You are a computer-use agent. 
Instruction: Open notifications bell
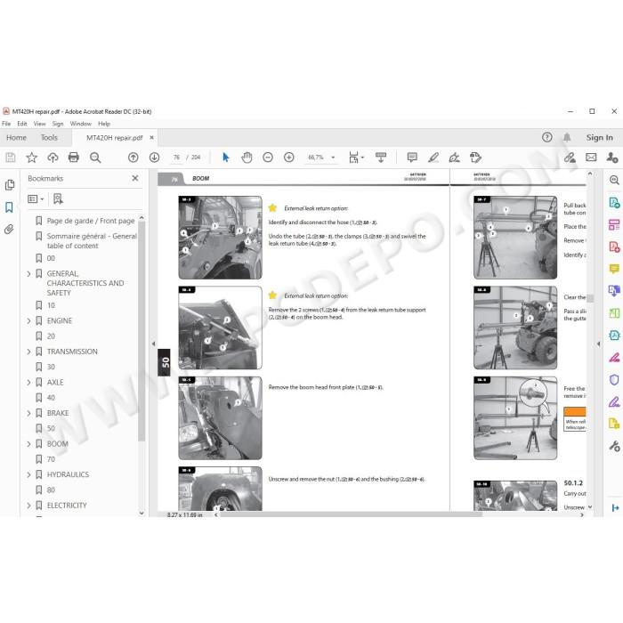coord(567,137)
